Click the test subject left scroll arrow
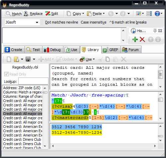This screenshot has height=158, width=166. tap(53, 146)
